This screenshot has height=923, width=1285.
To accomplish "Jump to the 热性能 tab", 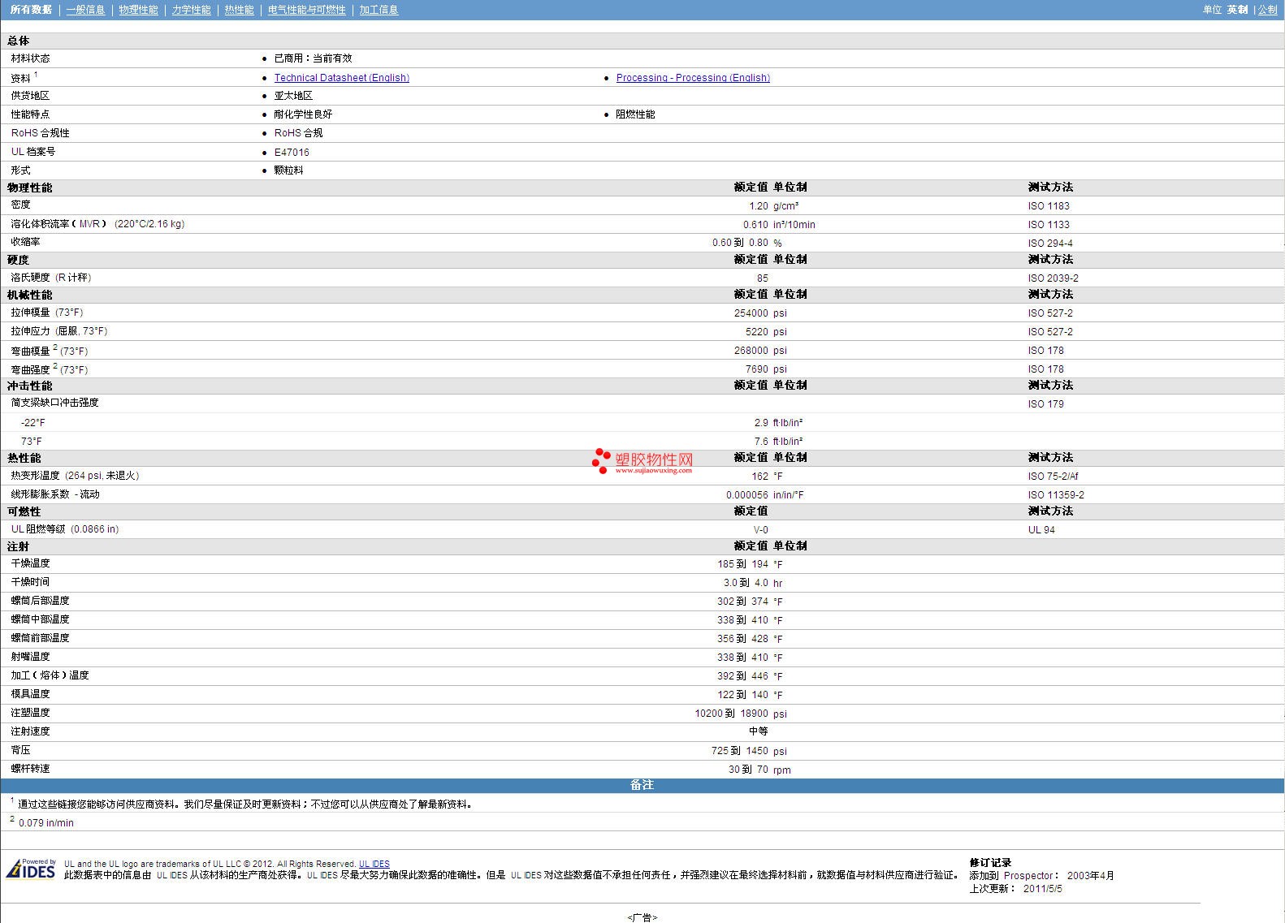I will pyautogui.click(x=239, y=10).
